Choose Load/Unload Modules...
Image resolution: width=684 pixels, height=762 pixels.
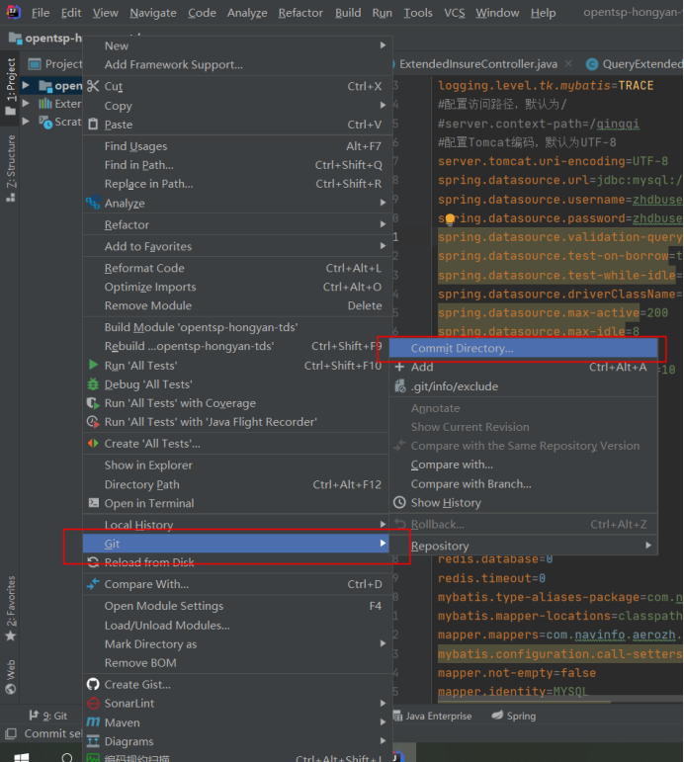click(237, 625)
